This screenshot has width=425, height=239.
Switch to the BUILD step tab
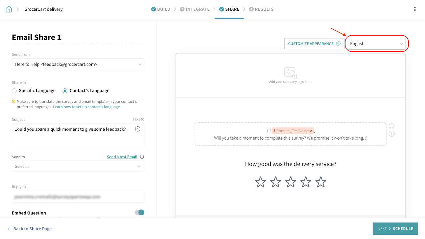click(161, 9)
